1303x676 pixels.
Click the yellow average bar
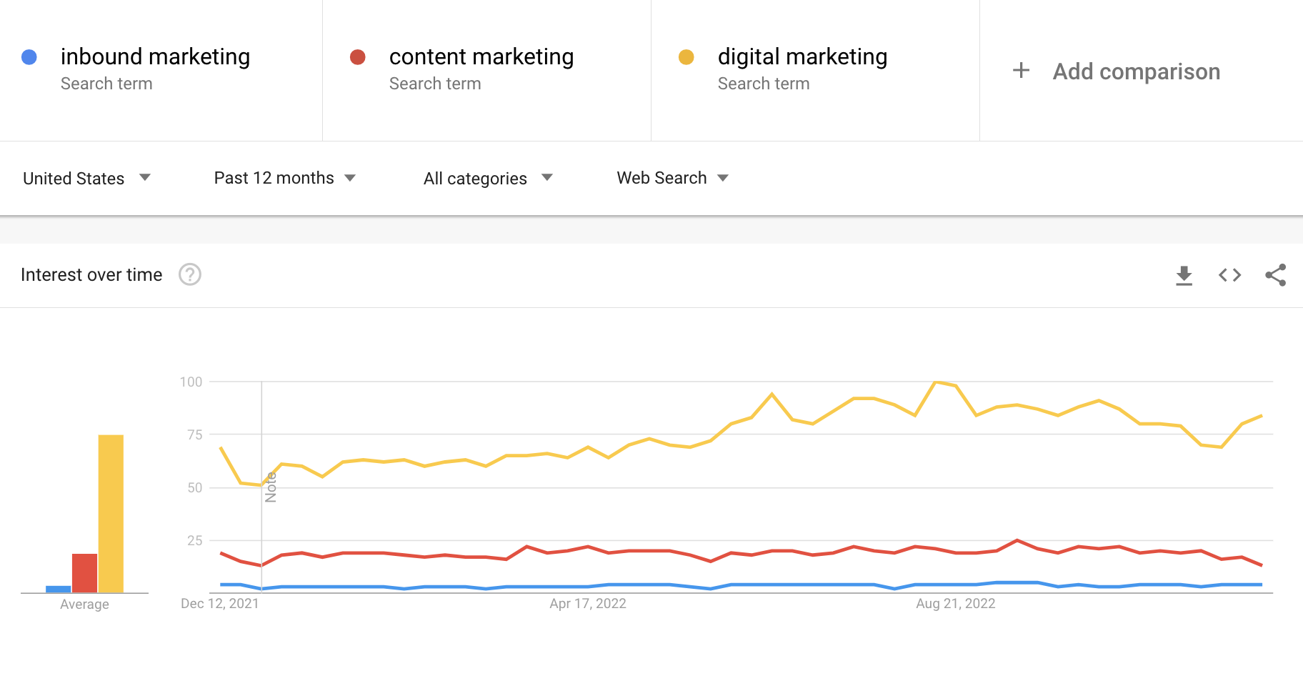111,514
